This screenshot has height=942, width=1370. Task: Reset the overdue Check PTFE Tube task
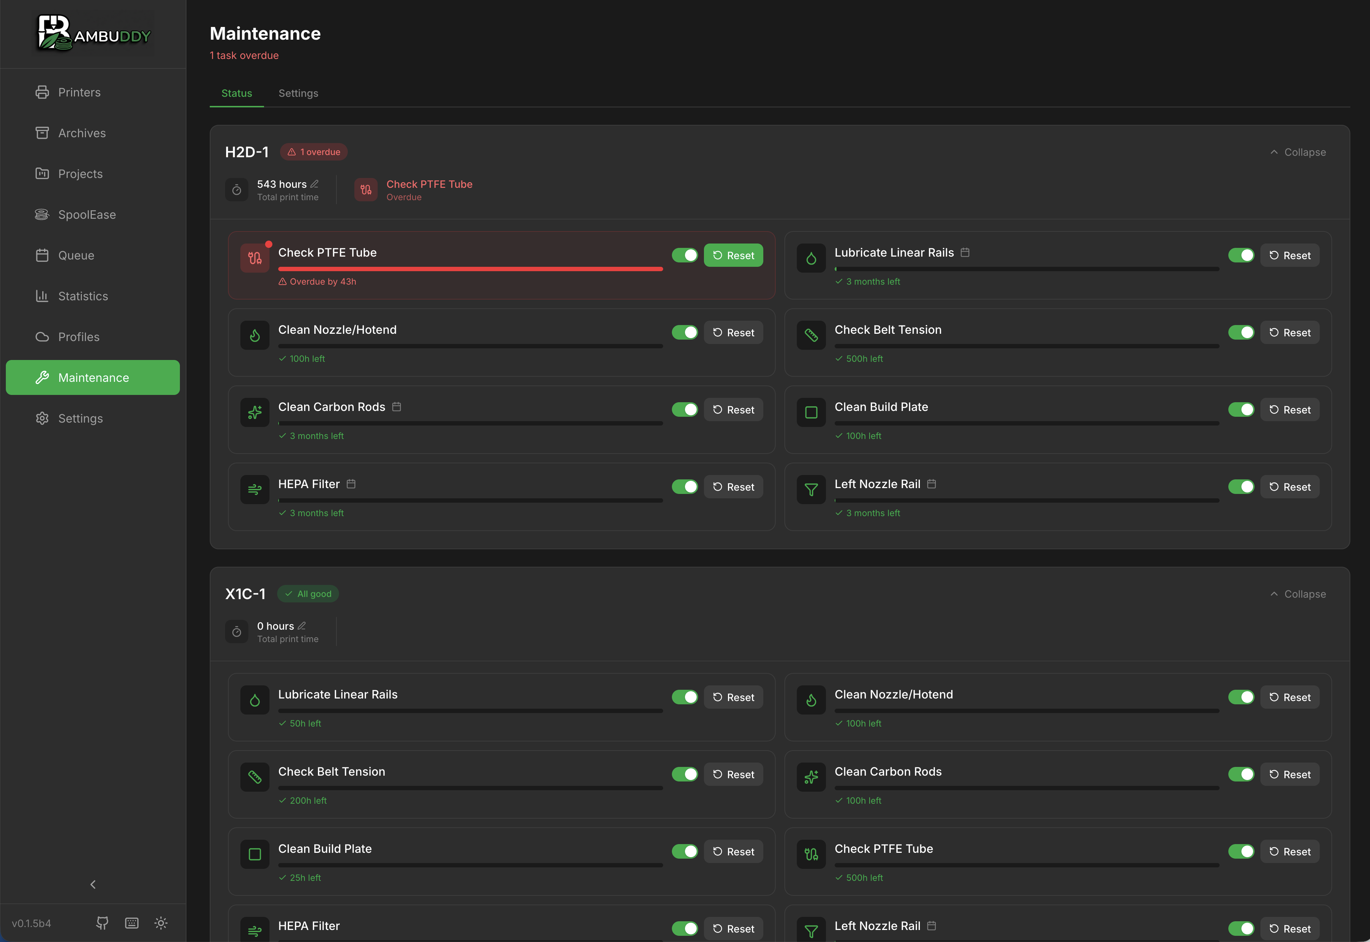click(733, 255)
